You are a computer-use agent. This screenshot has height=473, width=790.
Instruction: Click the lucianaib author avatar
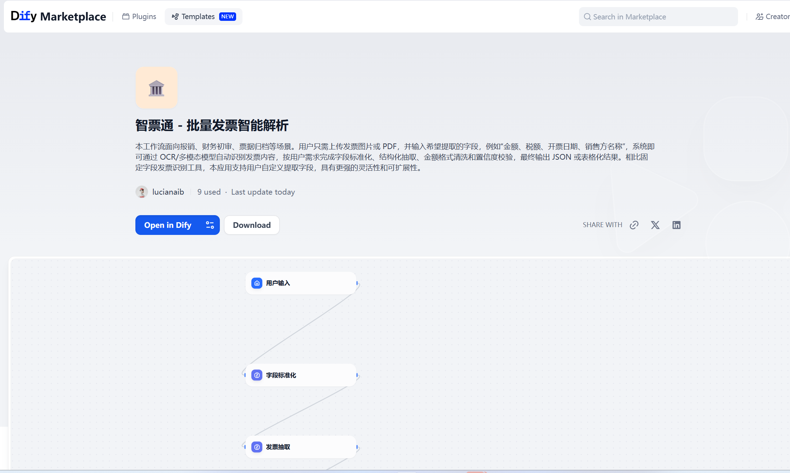[x=142, y=192]
